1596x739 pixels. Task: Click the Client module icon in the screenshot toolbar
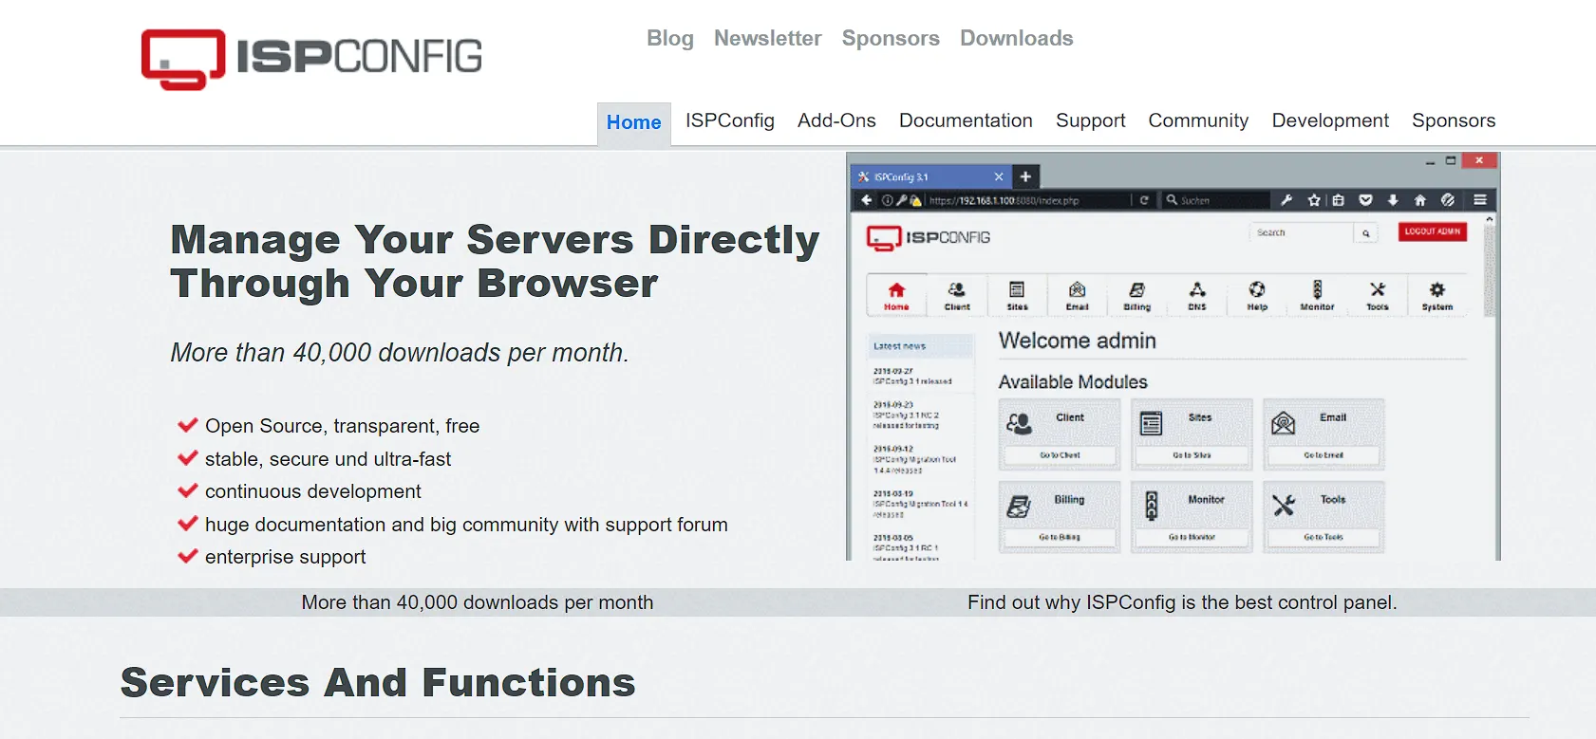(957, 289)
